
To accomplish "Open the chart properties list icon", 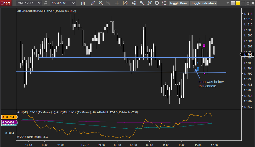I will coord(164,3).
